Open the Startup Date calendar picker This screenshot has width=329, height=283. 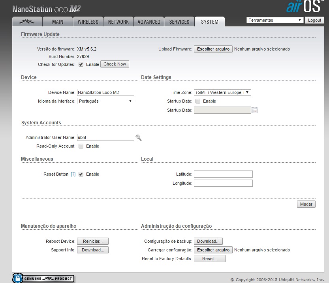[254, 110]
